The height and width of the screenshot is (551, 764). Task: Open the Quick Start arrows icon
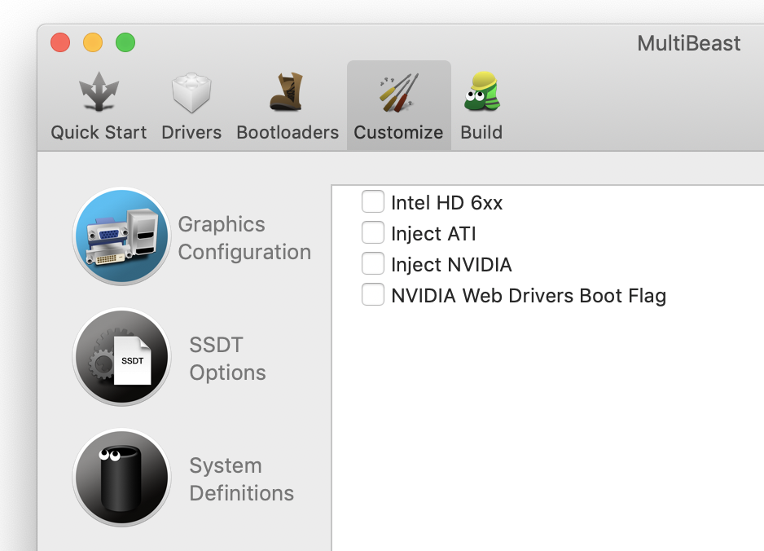point(99,91)
